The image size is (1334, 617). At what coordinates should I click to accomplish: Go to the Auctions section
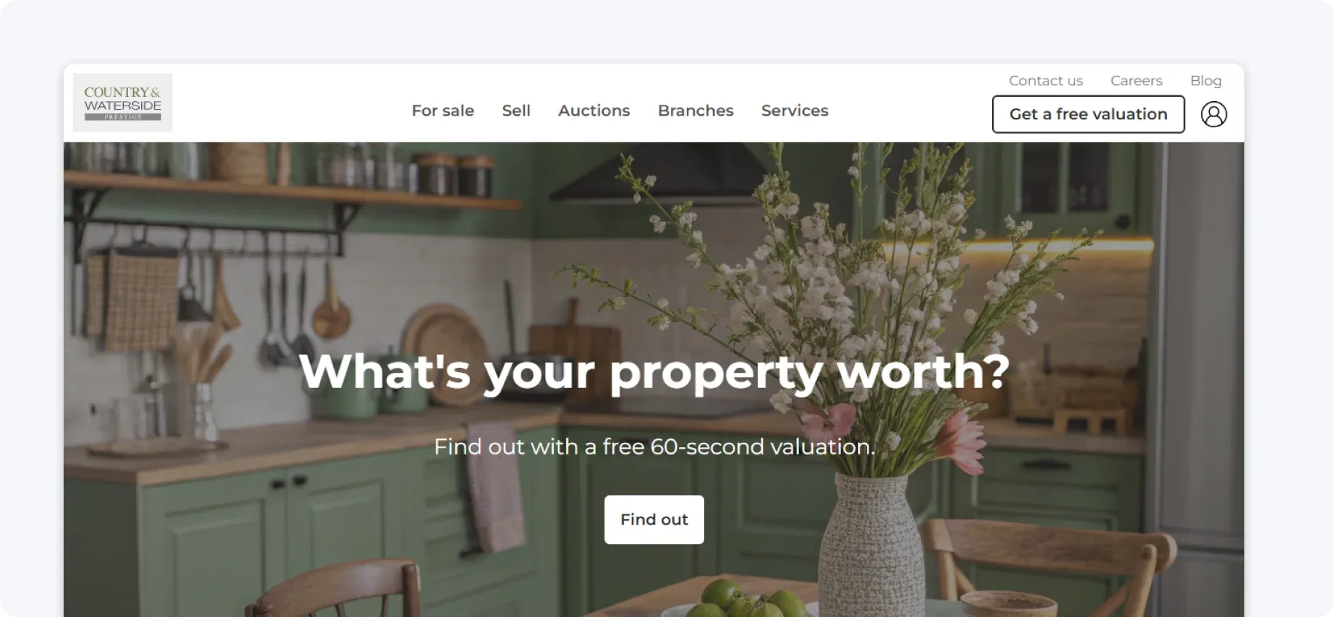pyautogui.click(x=594, y=111)
